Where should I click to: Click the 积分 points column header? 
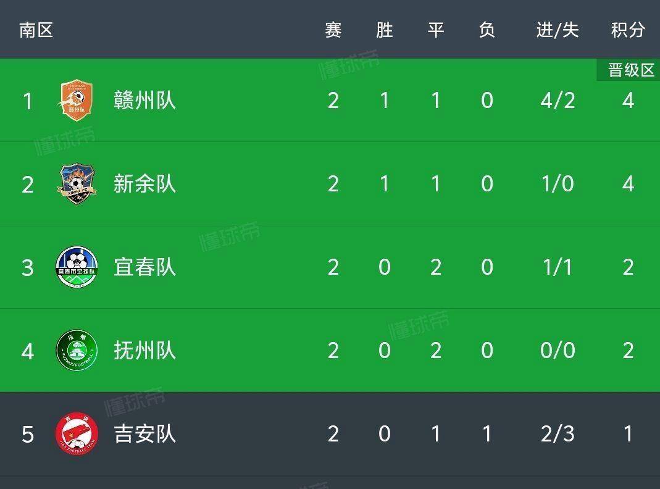[x=628, y=30]
